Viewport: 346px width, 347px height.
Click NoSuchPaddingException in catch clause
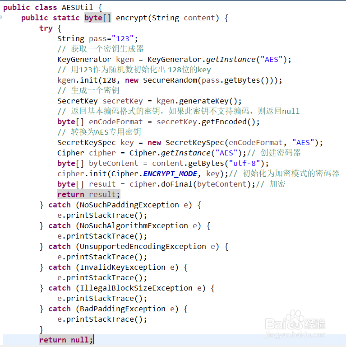coord(129,205)
